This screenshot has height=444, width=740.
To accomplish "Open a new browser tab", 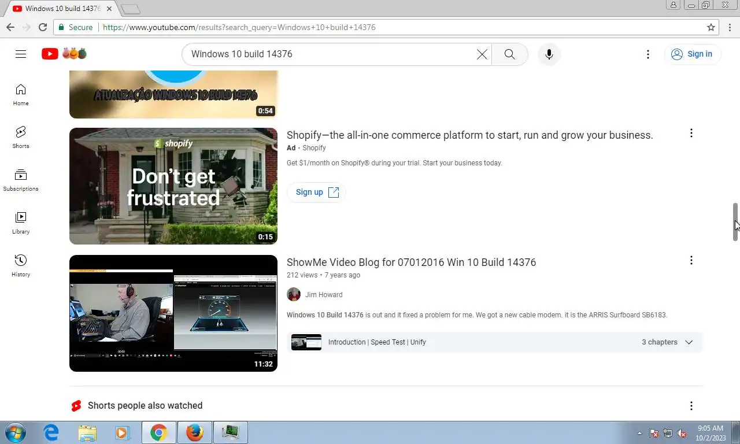I will click(131, 9).
